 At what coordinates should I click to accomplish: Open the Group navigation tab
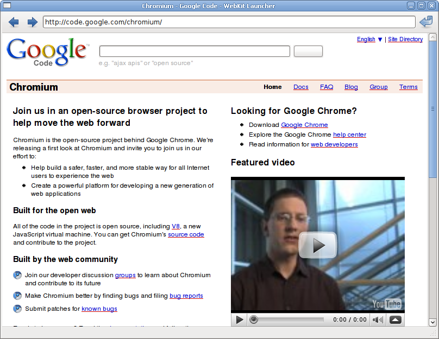379,87
